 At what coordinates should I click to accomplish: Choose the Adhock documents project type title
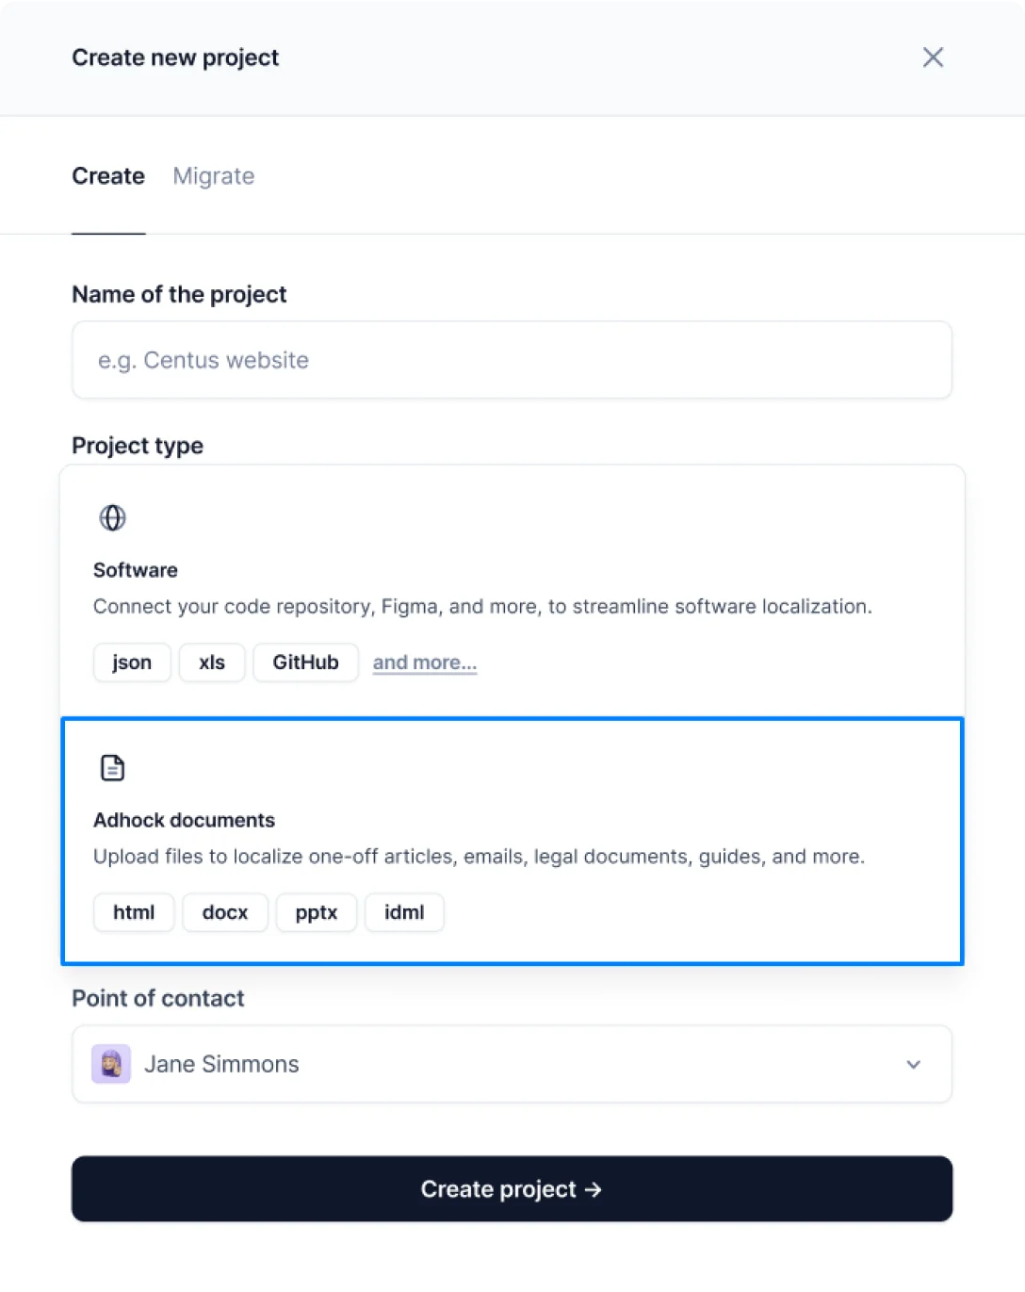(184, 820)
